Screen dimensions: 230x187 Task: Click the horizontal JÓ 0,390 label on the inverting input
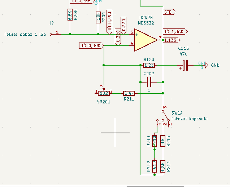[x=91, y=46]
